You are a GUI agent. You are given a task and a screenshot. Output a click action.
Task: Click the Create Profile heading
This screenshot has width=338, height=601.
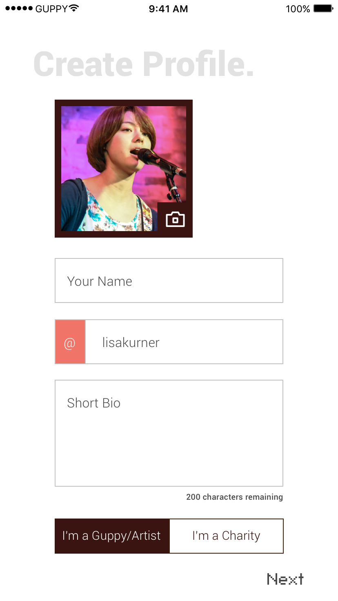(144, 65)
